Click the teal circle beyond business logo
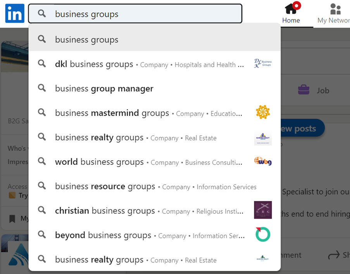The image size is (350, 274). pos(263,234)
